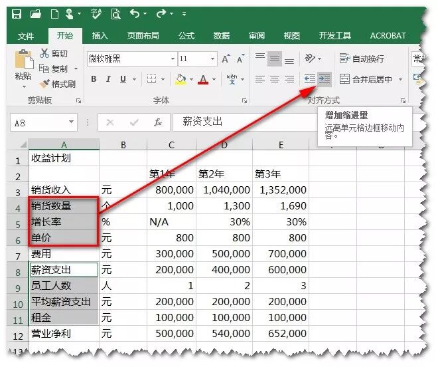Expand the undo history dropdown arrow

tap(145, 13)
